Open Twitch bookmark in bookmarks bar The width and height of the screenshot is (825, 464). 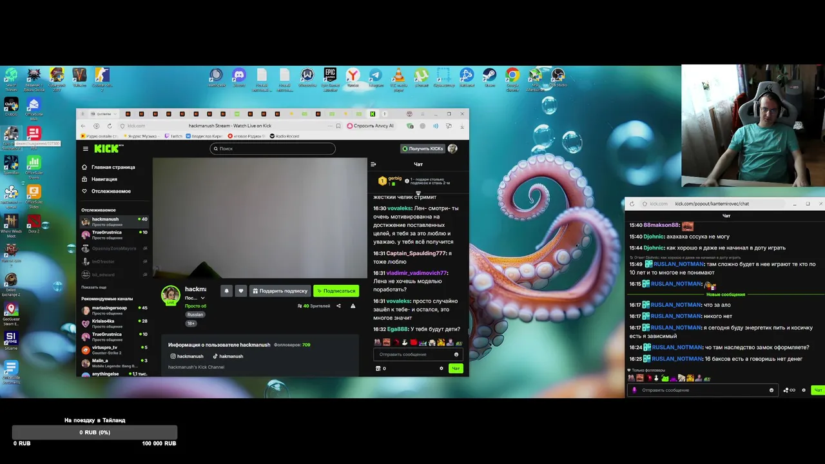pyautogui.click(x=173, y=136)
